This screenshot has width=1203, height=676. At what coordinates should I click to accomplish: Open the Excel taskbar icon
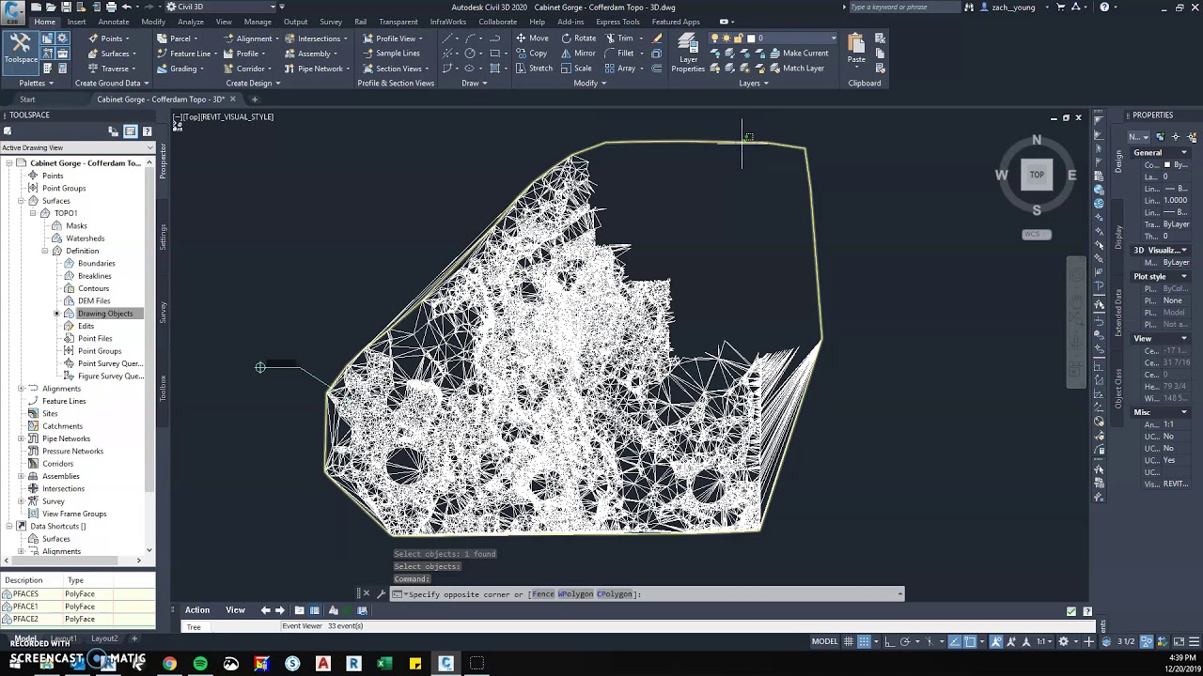pos(384,663)
